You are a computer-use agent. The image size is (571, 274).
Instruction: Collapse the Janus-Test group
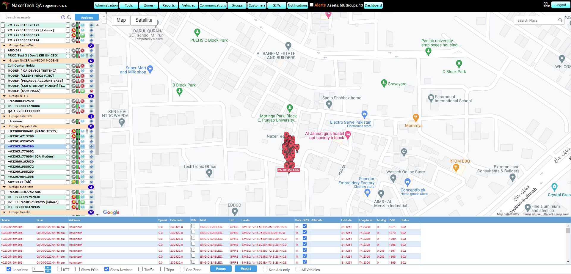(x=4, y=45)
